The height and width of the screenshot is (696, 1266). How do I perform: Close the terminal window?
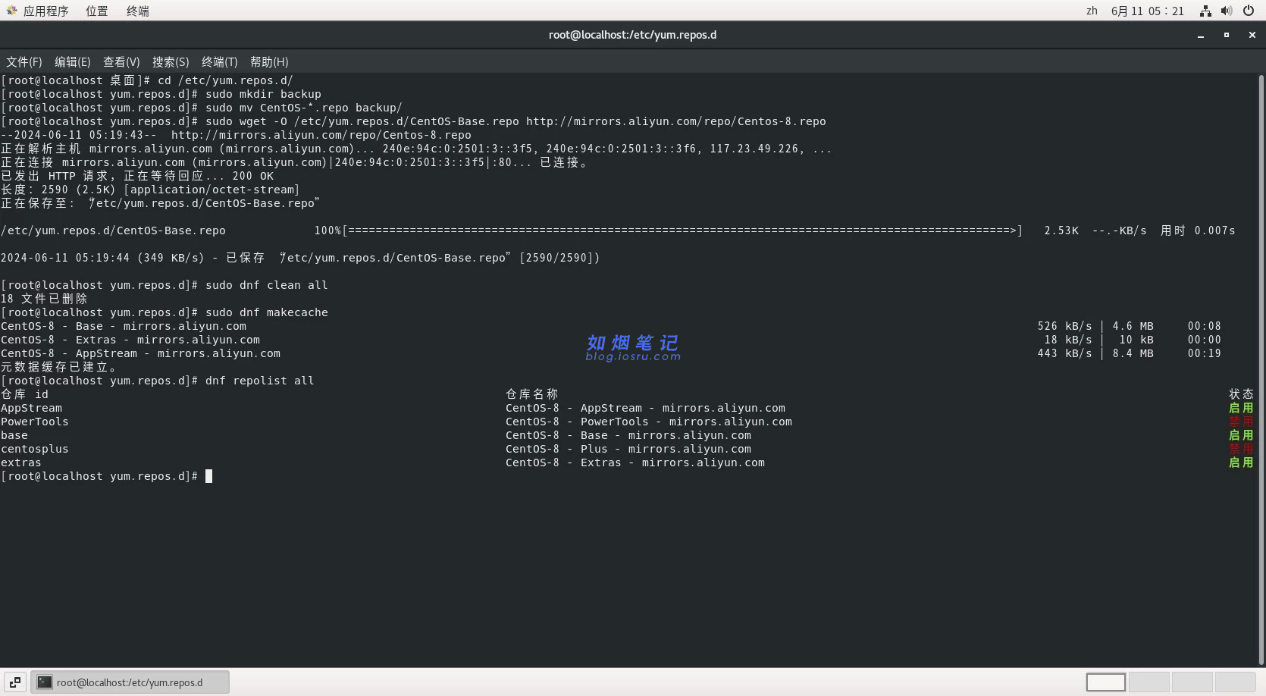pyautogui.click(x=1252, y=35)
